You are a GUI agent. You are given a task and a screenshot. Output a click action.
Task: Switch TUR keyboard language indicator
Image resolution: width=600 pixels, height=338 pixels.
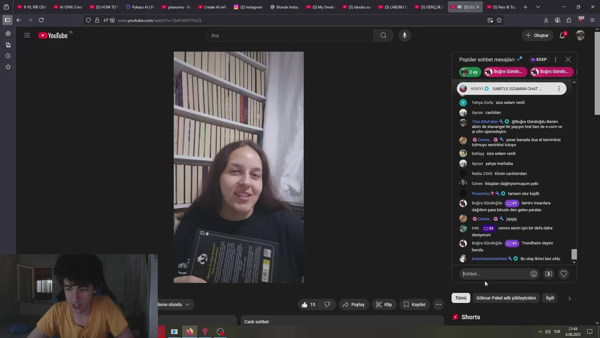pos(557,332)
